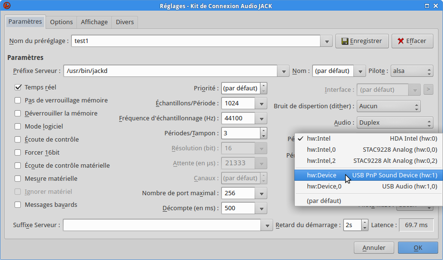
Task: Switch to the Options tab
Action: [x=61, y=22]
